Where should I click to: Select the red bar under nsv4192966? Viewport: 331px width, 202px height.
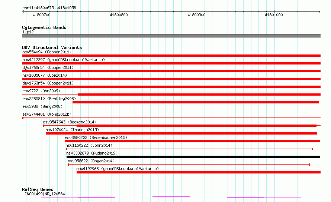(199, 172)
